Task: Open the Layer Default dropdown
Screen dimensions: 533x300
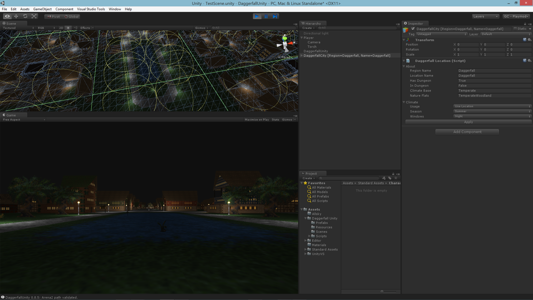Action: (x=506, y=34)
